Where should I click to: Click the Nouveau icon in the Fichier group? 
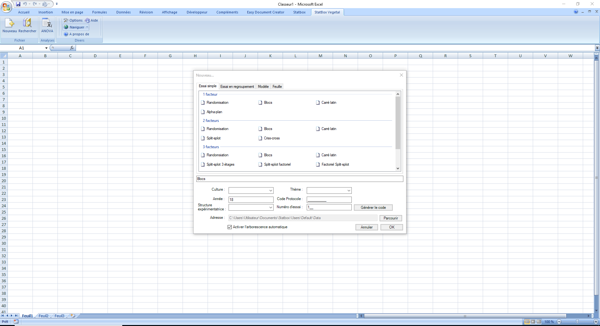tap(10, 25)
